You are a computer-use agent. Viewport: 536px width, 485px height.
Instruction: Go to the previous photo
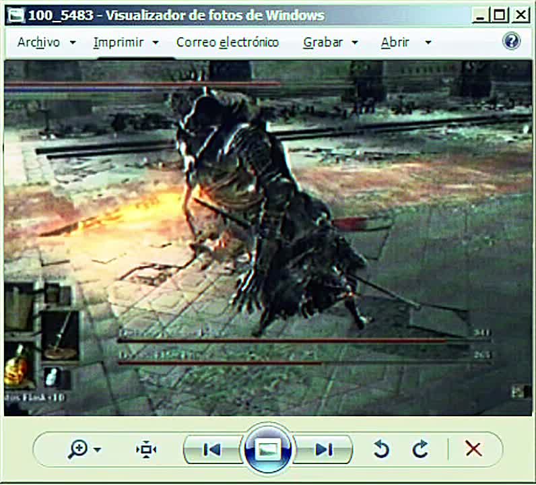[212, 449]
